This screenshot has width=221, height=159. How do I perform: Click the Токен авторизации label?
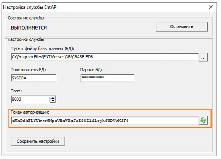30,112
